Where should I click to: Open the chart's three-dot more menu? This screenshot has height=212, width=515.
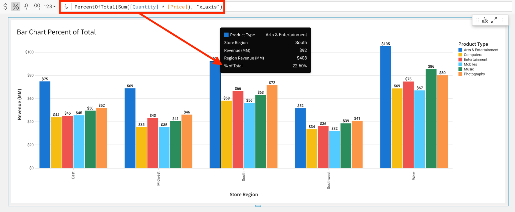coord(503,20)
